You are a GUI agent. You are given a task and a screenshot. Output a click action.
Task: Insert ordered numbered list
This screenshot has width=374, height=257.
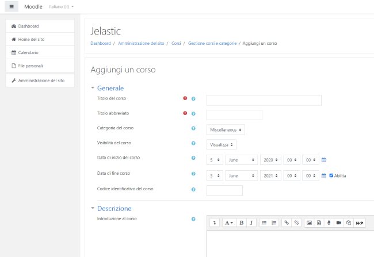274,223
